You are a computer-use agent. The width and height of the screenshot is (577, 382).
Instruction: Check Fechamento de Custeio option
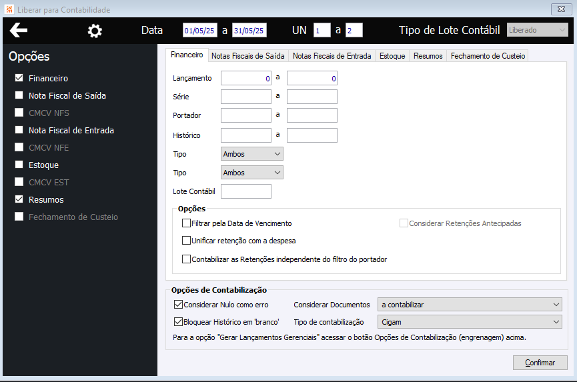point(19,217)
